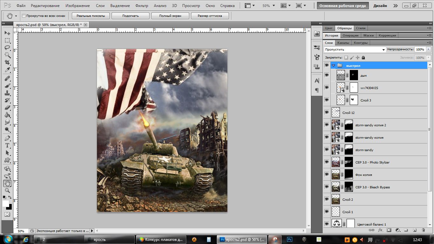
Task: Select the Lasso tool
Action: [x=7, y=48]
